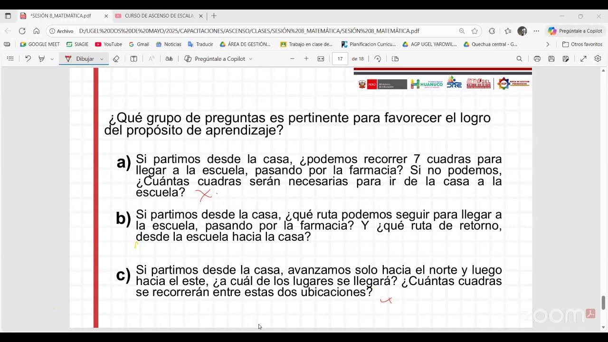Add this page to favorites star
Viewport: 608px width, 342px height.
click(475, 31)
